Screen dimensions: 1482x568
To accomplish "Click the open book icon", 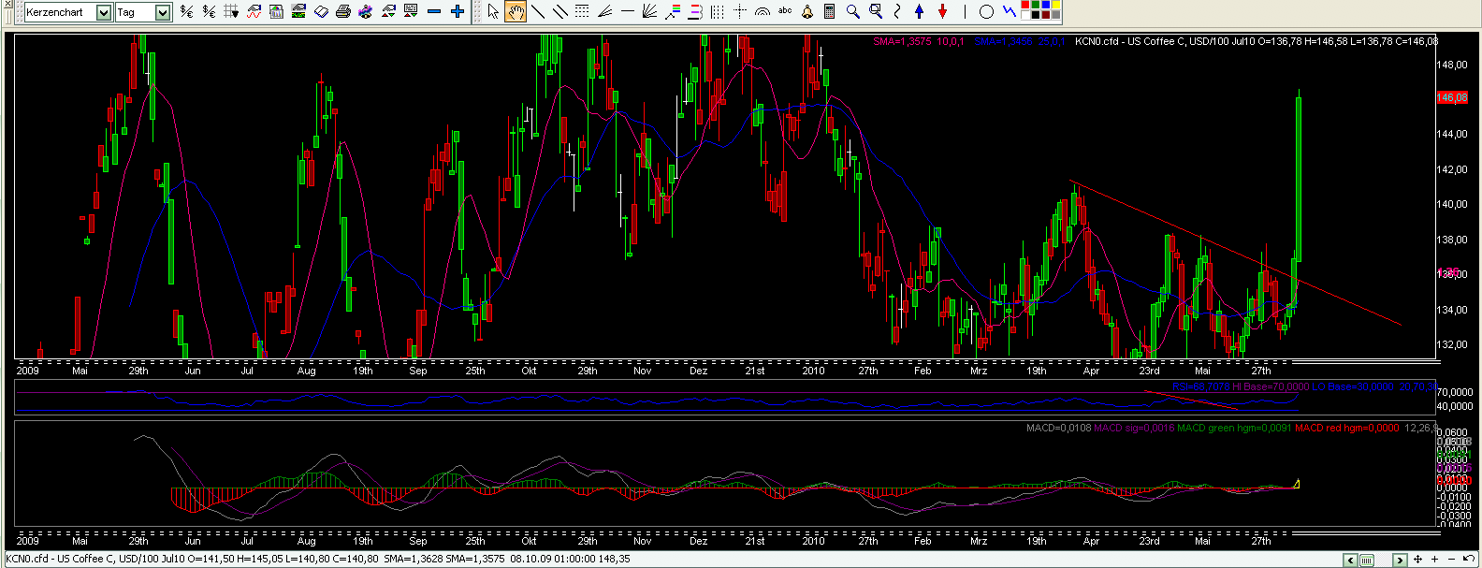I will pyautogui.click(x=321, y=11).
